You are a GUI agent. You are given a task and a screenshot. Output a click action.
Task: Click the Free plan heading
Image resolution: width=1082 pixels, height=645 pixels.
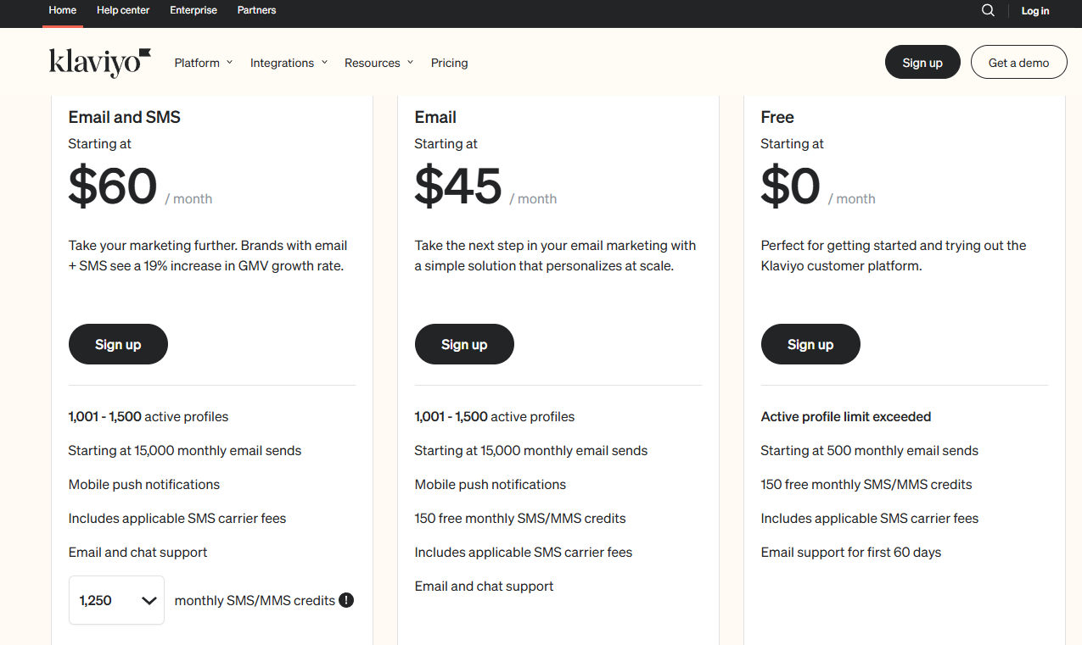pyautogui.click(x=777, y=117)
